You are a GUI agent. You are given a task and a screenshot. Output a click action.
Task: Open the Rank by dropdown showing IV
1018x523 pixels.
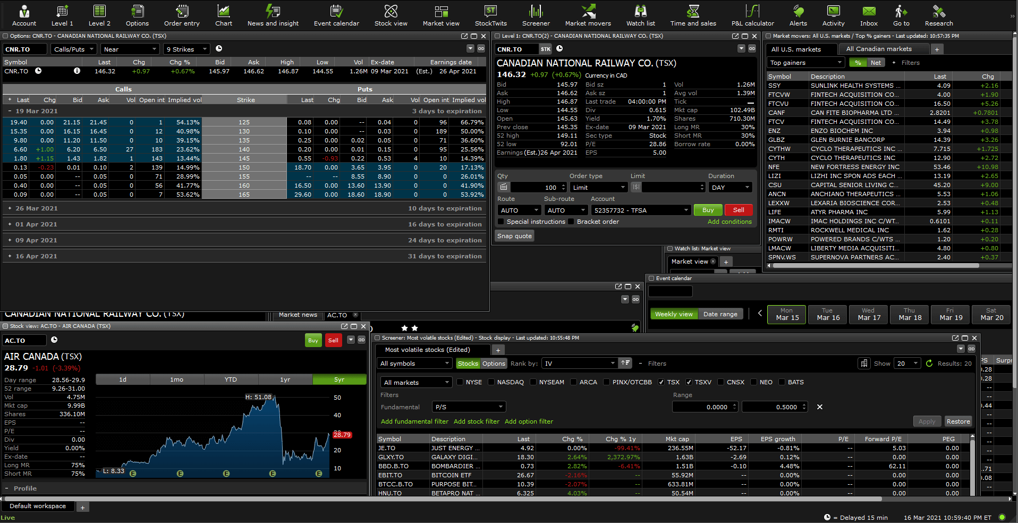[x=579, y=364]
